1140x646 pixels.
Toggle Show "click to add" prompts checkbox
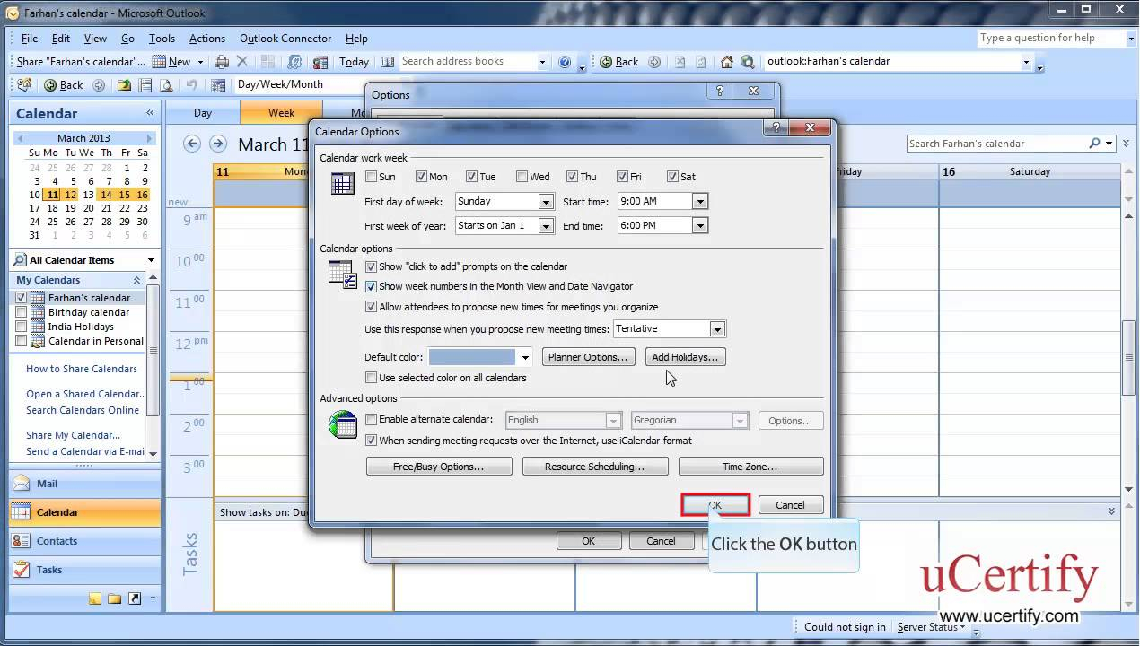372,266
